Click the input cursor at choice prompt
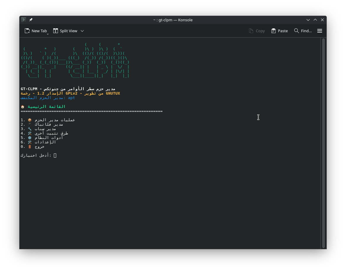This screenshot has height=272, width=346. point(55,156)
